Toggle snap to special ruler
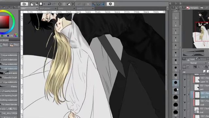Viewport: 209px width, 118px height. [x=98, y=4]
